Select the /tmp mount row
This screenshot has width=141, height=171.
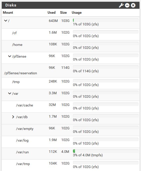[x=70, y=83]
